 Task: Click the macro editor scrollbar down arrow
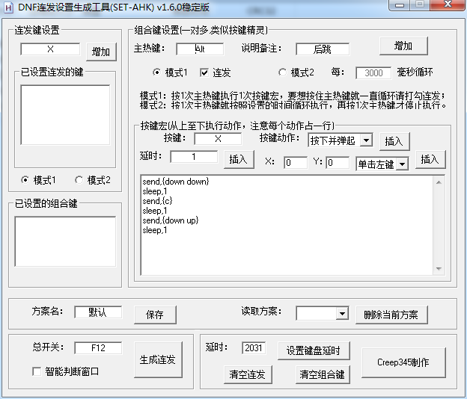tap(439, 269)
